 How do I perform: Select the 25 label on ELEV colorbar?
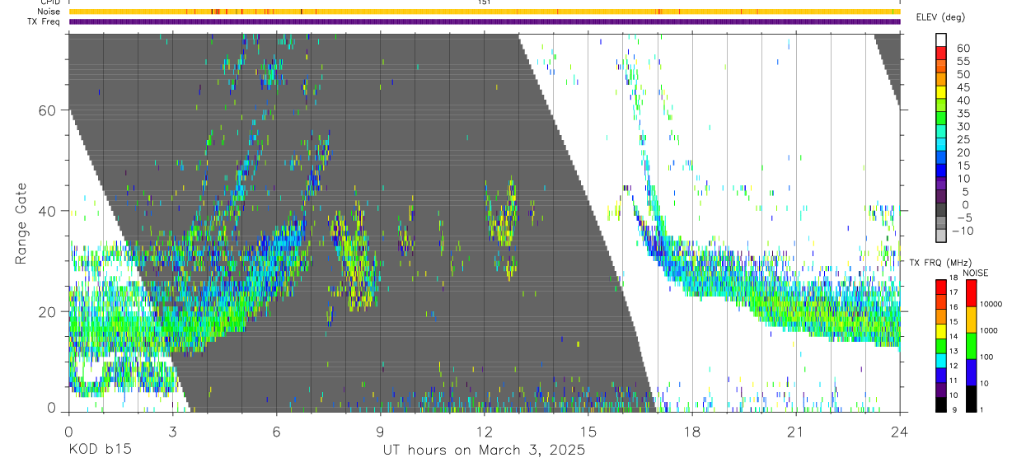pyautogui.click(x=962, y=139)
